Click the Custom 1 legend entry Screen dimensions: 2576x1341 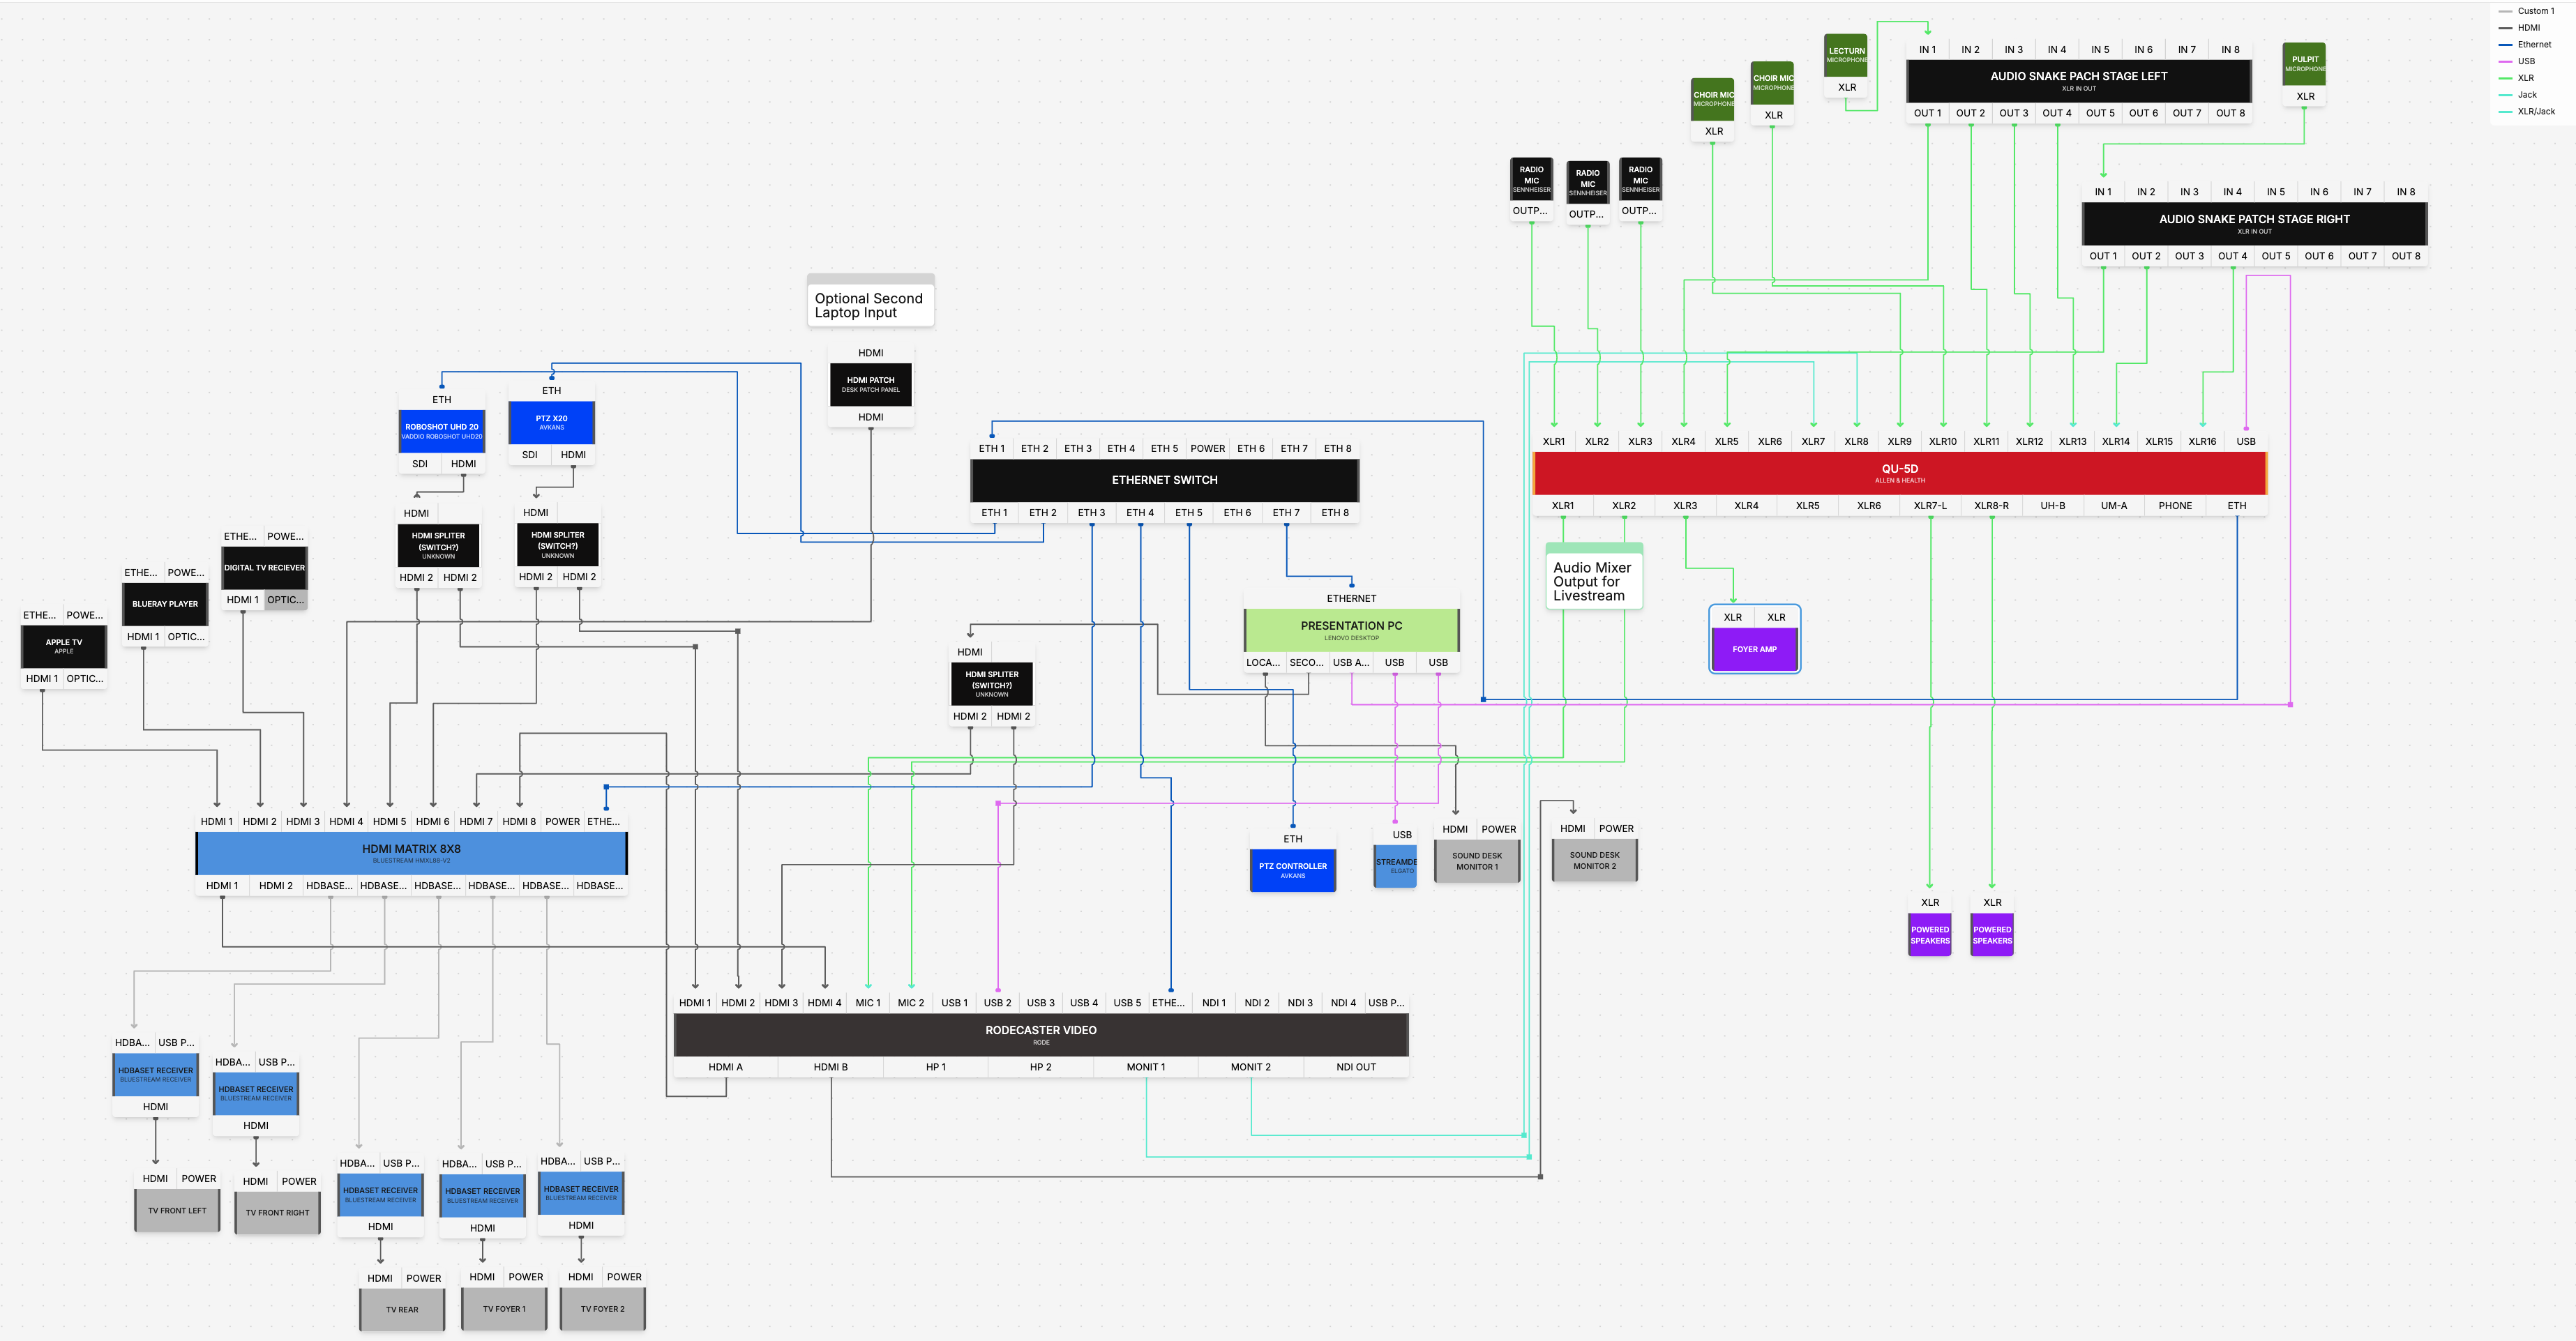pyautogui.click(x=2527, y=11)
